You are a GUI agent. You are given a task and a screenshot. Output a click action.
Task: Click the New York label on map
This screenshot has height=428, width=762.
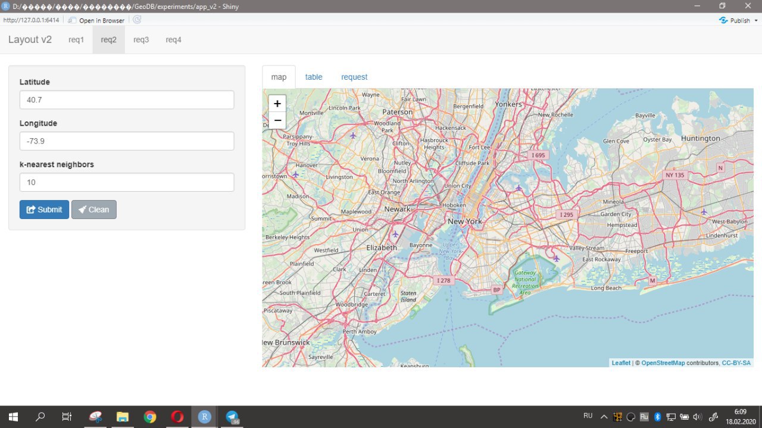[465, 221]
